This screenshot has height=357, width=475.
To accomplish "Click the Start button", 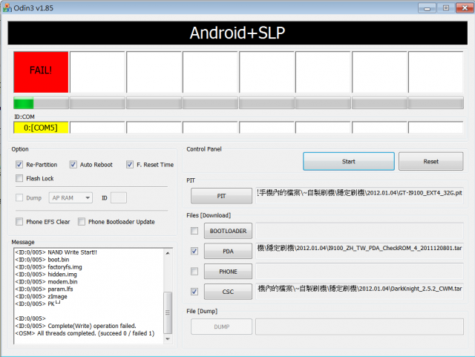I will pos(349,162).
